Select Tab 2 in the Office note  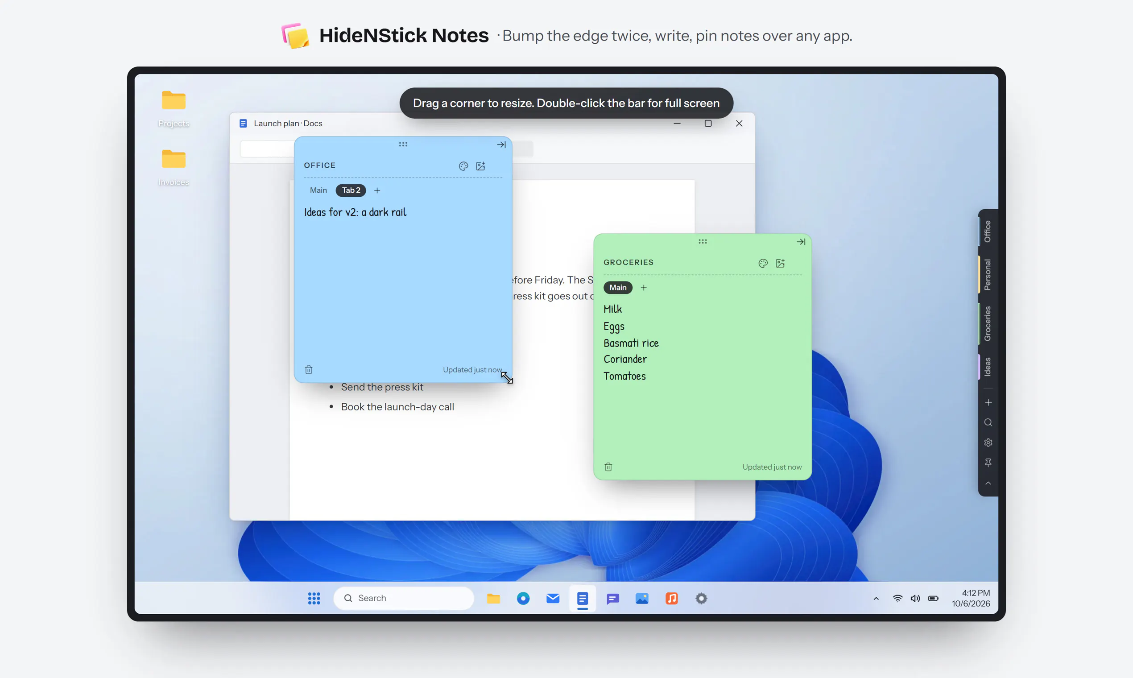(x=351, y=190)
